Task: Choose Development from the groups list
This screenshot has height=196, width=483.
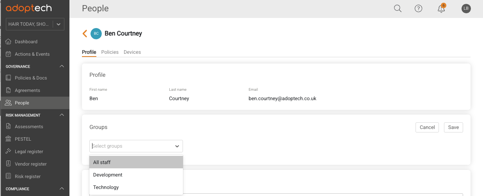Action: (x=136, y=175)
